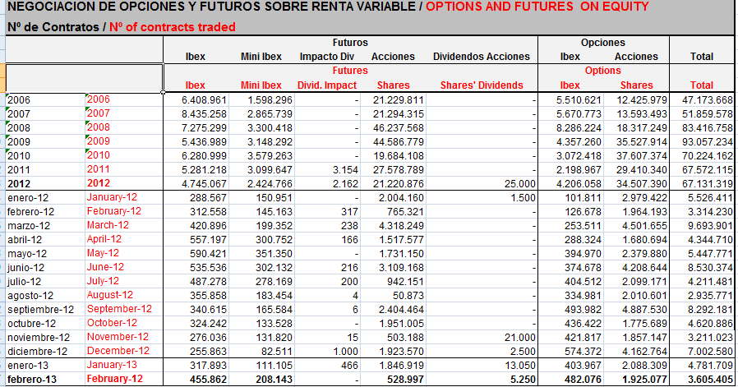Click the red 'Divid. Impact' header
This screenshot has height=387, width=738.
325,85
